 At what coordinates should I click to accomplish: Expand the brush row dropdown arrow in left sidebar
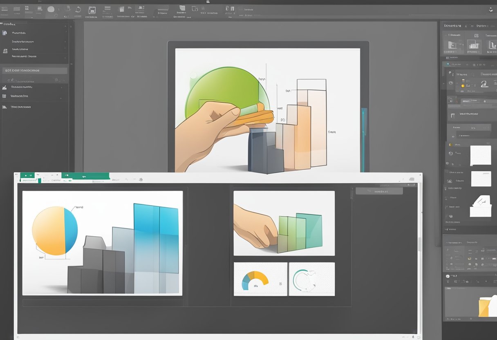[x=61, y=87]
